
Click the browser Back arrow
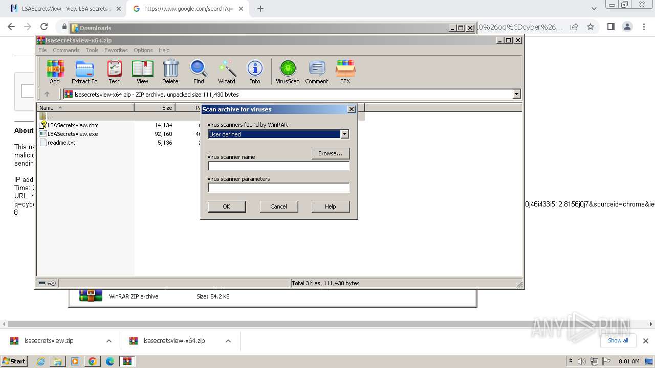coord(11,27)
